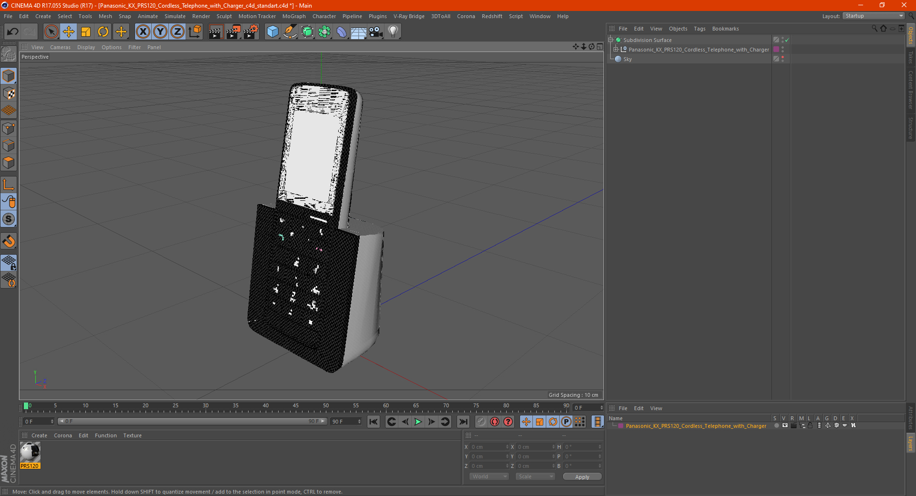916x496 pixels.
Task: Switch the coordinate system icon
Action: tap(195, 32)
